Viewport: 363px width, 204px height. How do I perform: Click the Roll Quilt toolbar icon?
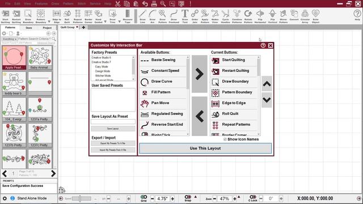(x=67, y=16)
